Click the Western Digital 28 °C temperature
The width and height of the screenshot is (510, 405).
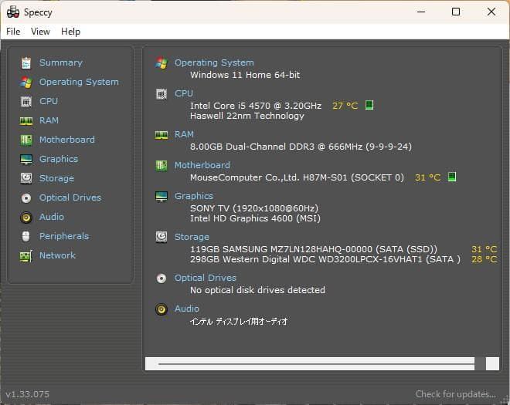point(484,259)
